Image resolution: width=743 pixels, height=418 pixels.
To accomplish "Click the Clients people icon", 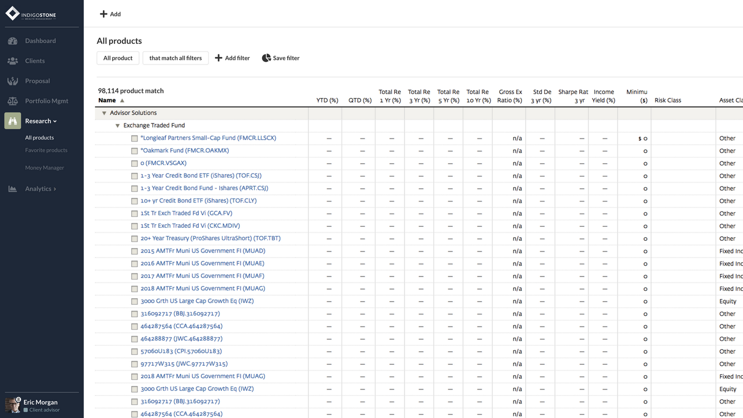I will [x=12, y=61].
